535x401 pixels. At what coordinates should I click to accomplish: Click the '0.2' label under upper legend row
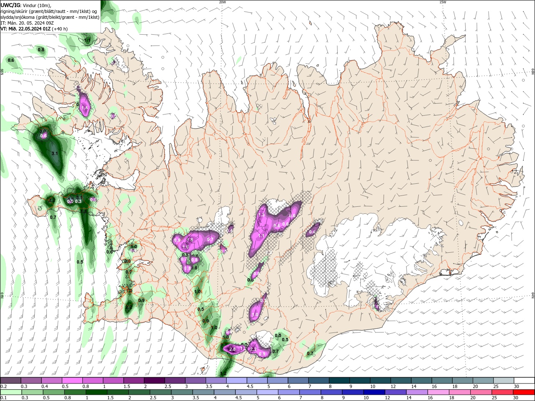coord(3,387)
